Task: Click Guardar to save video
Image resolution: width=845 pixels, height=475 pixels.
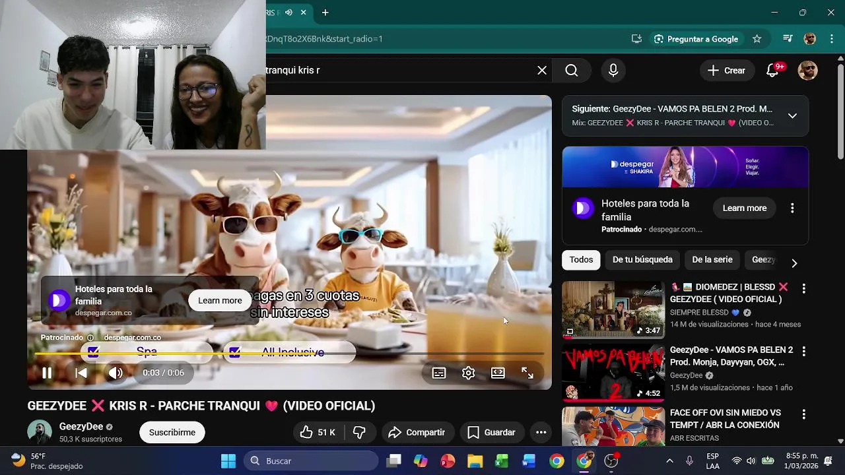Action: point(491,432)
